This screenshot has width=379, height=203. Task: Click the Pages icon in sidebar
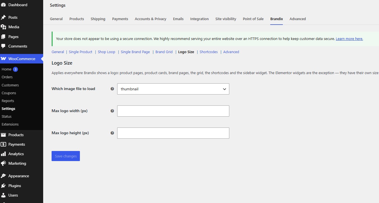[x=3, y=37]
